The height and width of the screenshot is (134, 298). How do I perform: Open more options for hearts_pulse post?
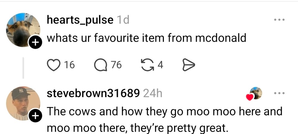tap(280, 20)
